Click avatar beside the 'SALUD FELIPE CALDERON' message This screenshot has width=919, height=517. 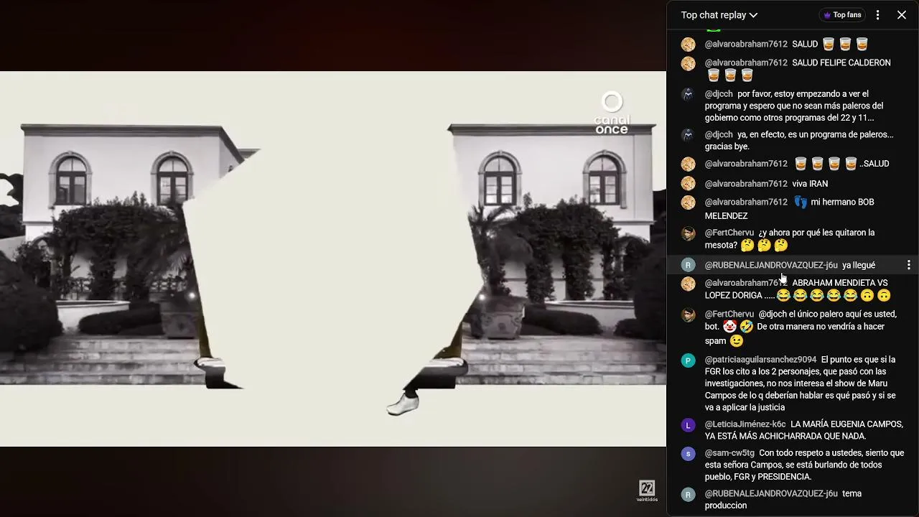point(688,63)
